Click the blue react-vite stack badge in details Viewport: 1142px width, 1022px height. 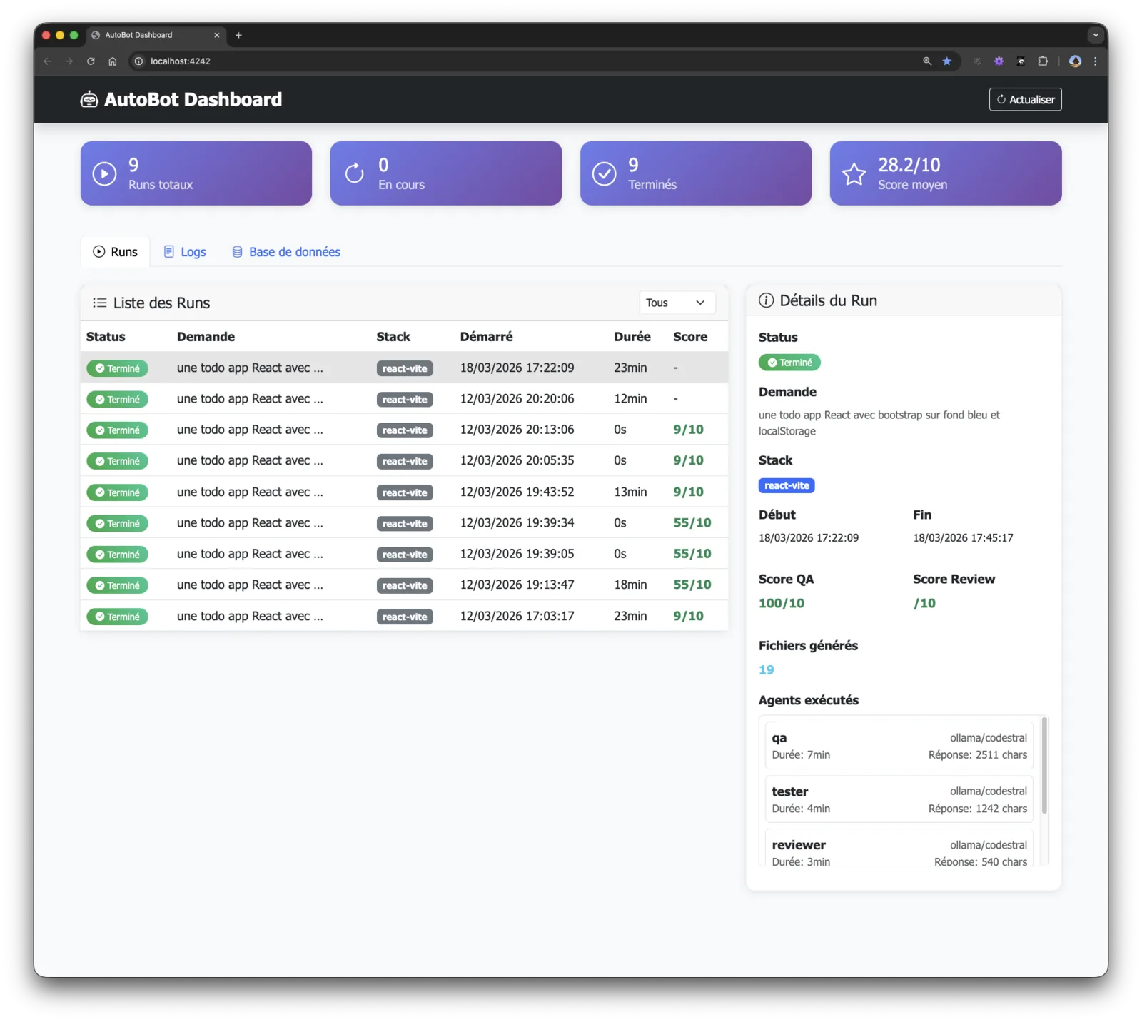point(787,485)
